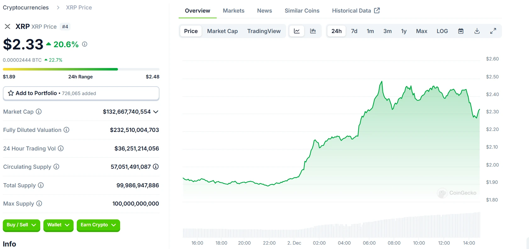Click the 0.00002444 BTC price

(x=22, y=60)
